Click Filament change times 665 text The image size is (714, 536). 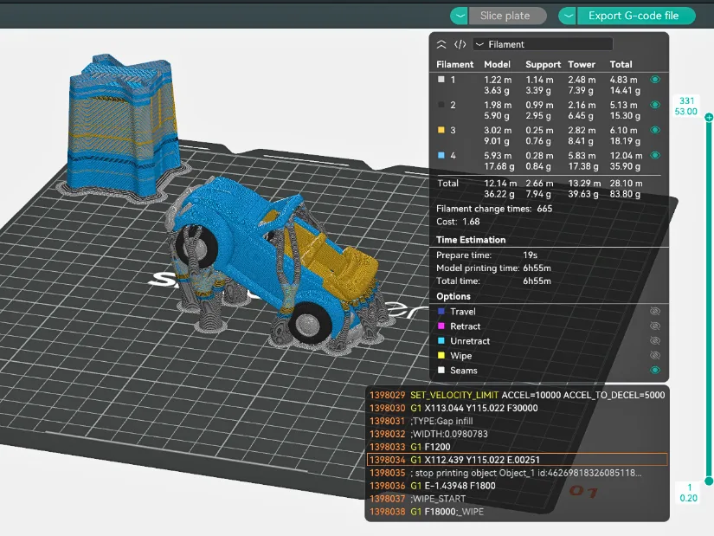494,209
